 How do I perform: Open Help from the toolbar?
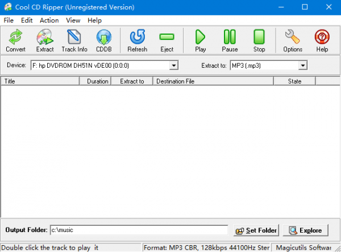click(x=322, y=40)
